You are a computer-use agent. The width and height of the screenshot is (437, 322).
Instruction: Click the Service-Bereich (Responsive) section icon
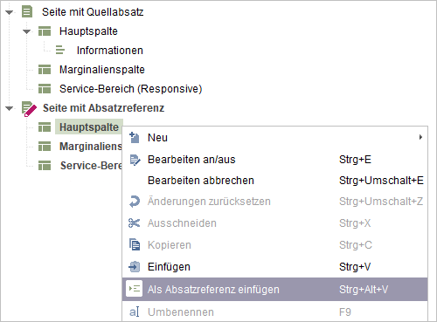[x=45, y=89]
